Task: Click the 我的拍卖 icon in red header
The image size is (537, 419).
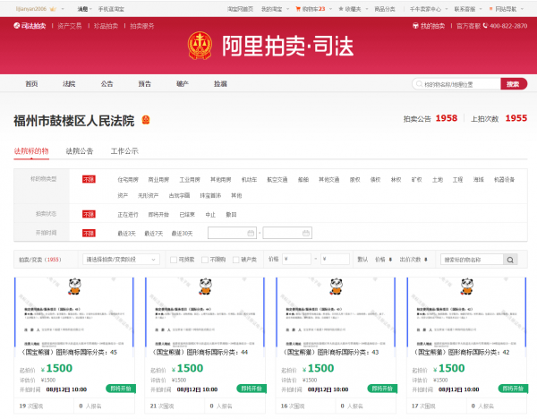Action: point(415,26)
